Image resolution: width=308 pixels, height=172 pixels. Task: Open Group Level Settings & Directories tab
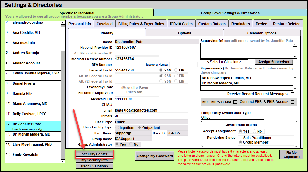pyautogui.click(x=230, y=13)
